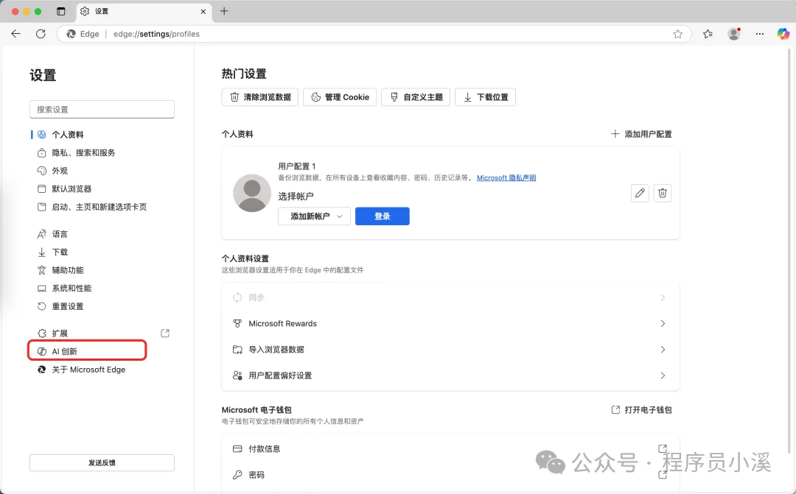Toggle the vertical tabs pane icon
The image size is (796, 494).
click(61, 11)
